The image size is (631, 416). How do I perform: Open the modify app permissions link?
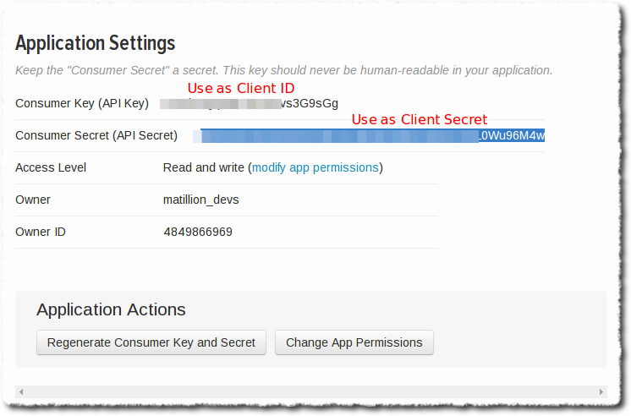[315, 167]
